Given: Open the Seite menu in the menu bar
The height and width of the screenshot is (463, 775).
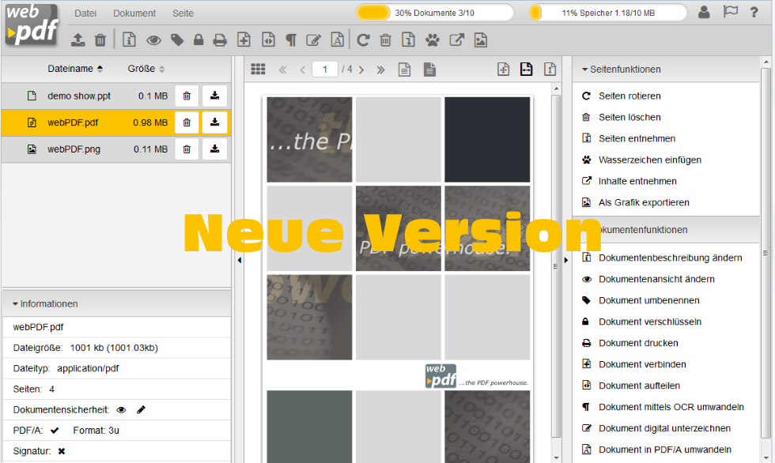Looking at the screenshot, I should [x=181, y=13].
